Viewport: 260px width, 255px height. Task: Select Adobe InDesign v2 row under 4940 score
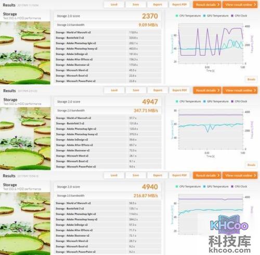click(108, 225)
